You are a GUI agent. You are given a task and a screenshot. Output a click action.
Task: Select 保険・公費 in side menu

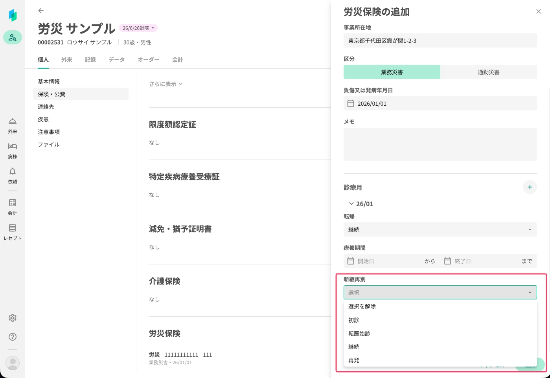point(81,94)
